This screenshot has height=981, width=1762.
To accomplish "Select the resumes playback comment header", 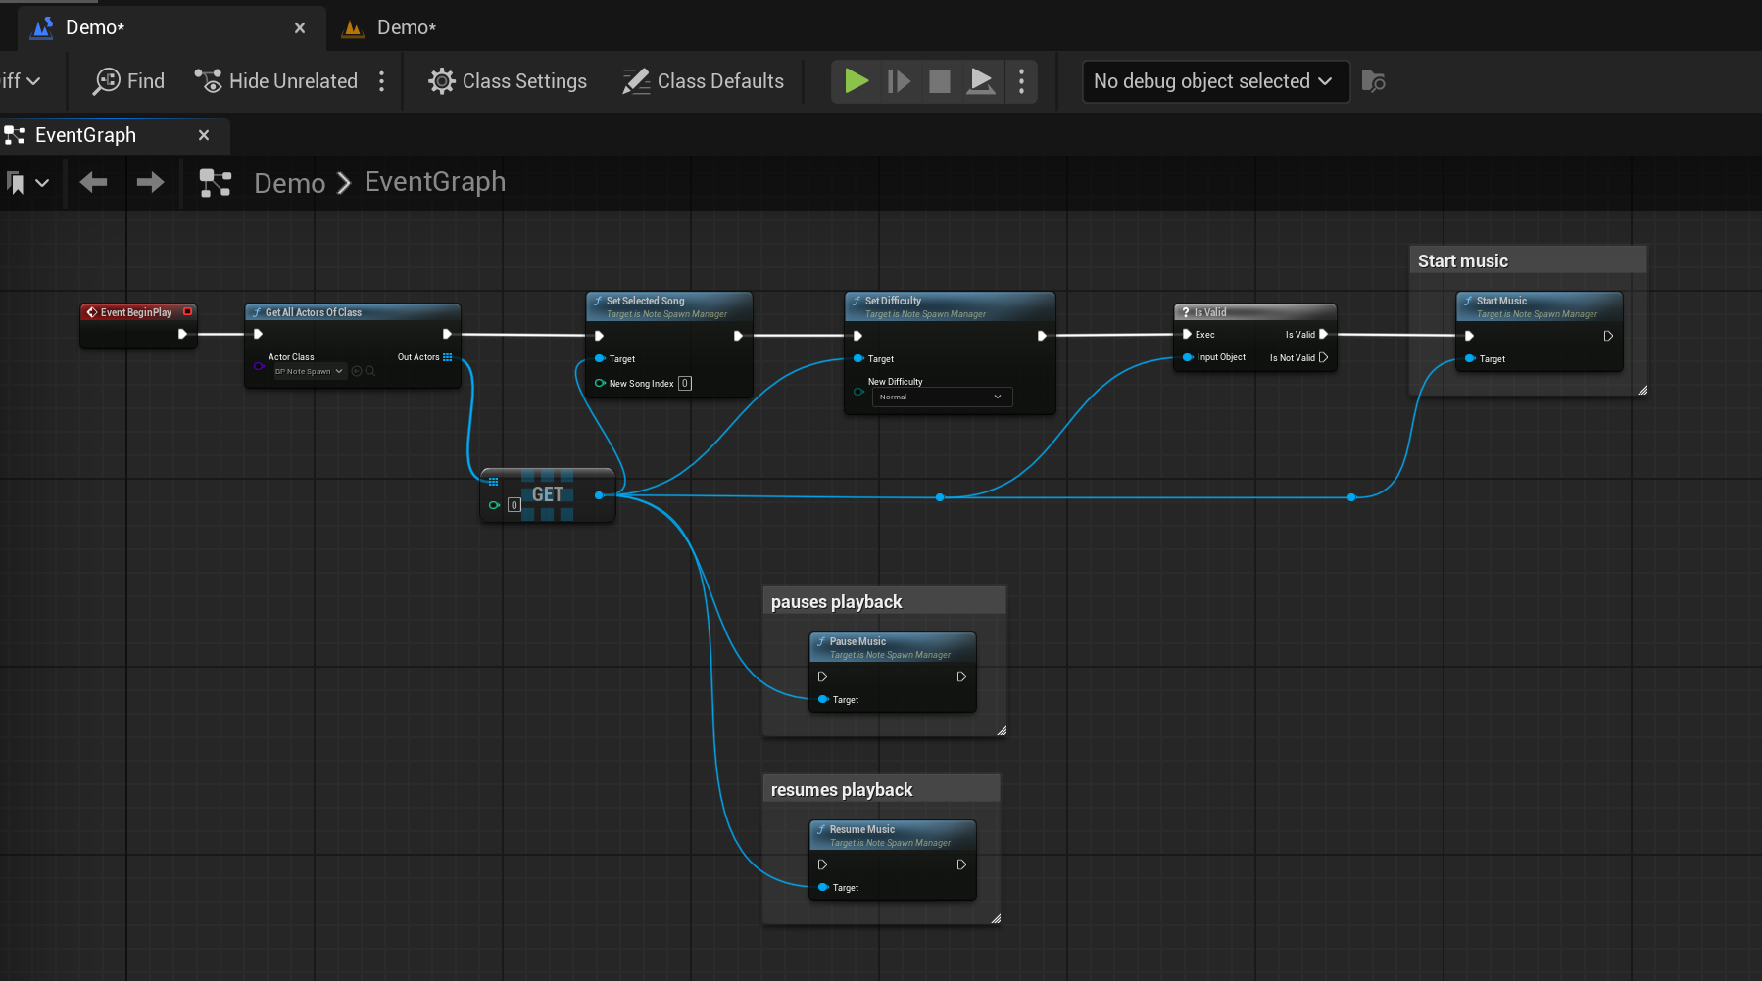I will click(881, 789).
